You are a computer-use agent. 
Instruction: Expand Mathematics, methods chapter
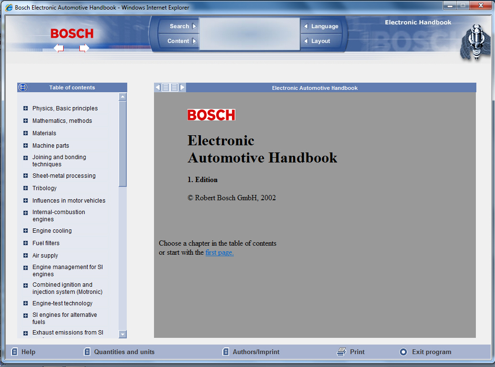coord(25,121)
